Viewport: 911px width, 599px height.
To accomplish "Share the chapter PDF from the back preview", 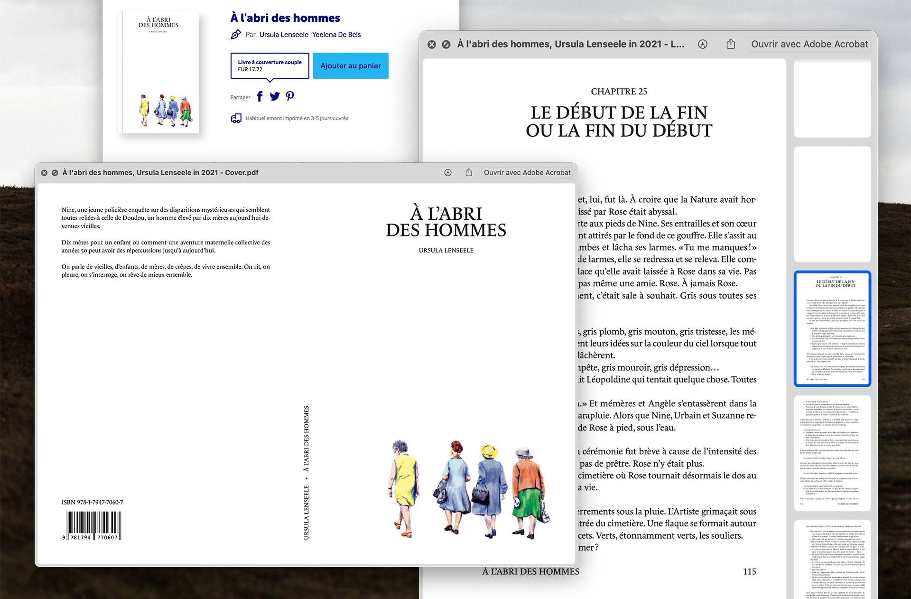I will click(x=731, y=44).
